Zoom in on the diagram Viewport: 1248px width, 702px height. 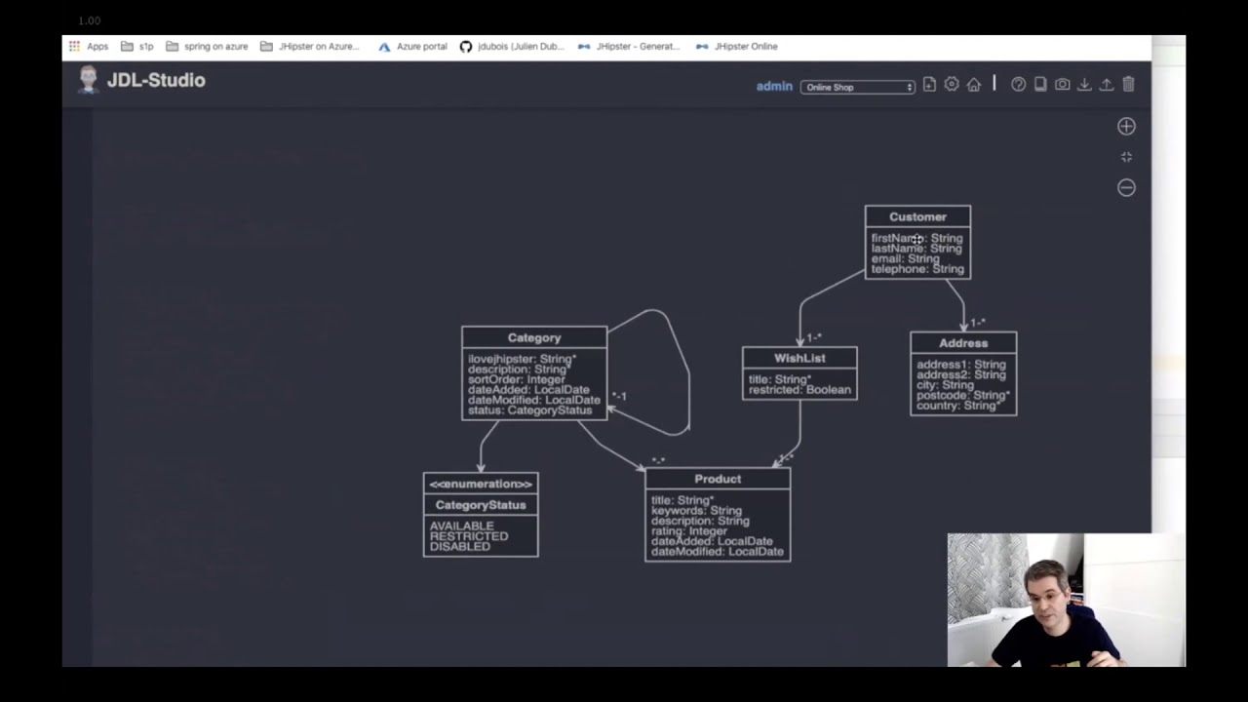pyautogui.click(x=1126, y=126)
